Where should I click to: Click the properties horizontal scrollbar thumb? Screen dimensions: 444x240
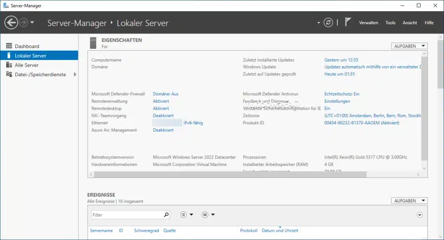[x=230, y=174]
